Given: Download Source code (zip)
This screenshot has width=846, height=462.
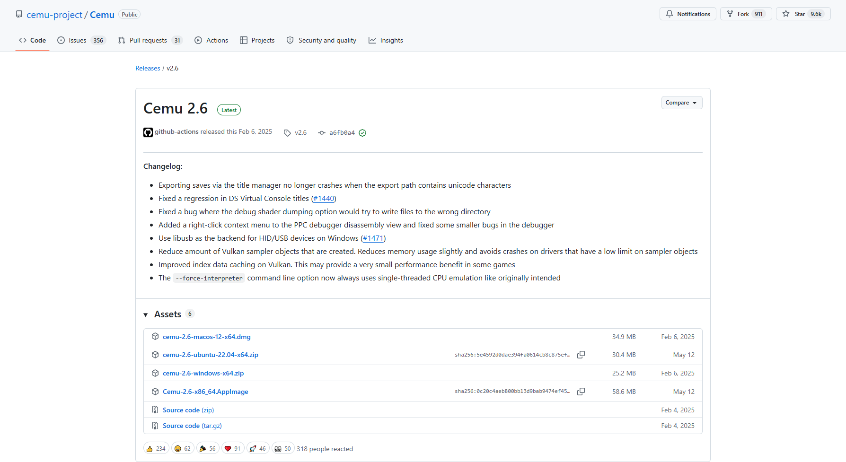Looking at the screenshot, I should [x=188, y=410].
